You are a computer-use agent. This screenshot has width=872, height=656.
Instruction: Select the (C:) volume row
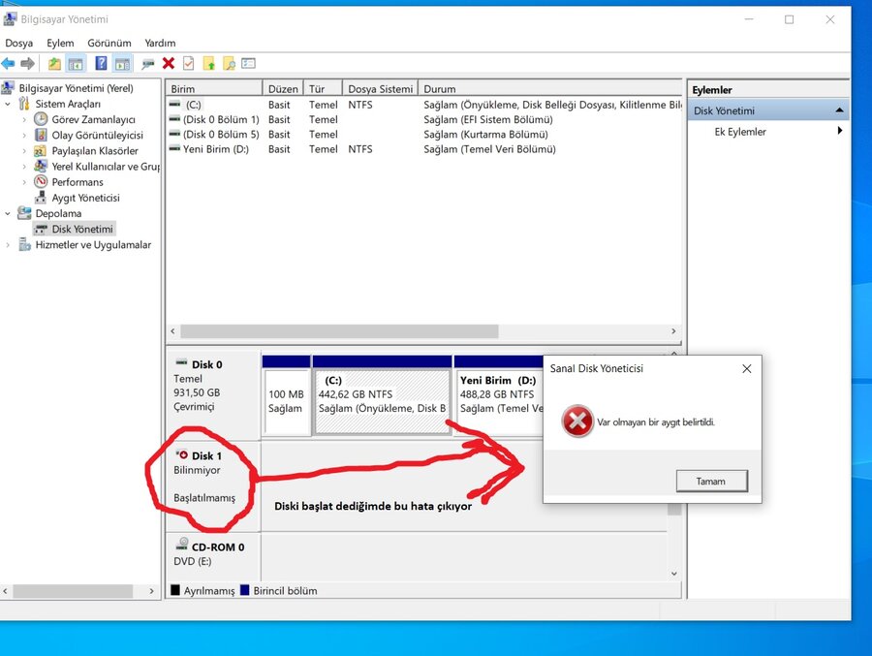423,105
